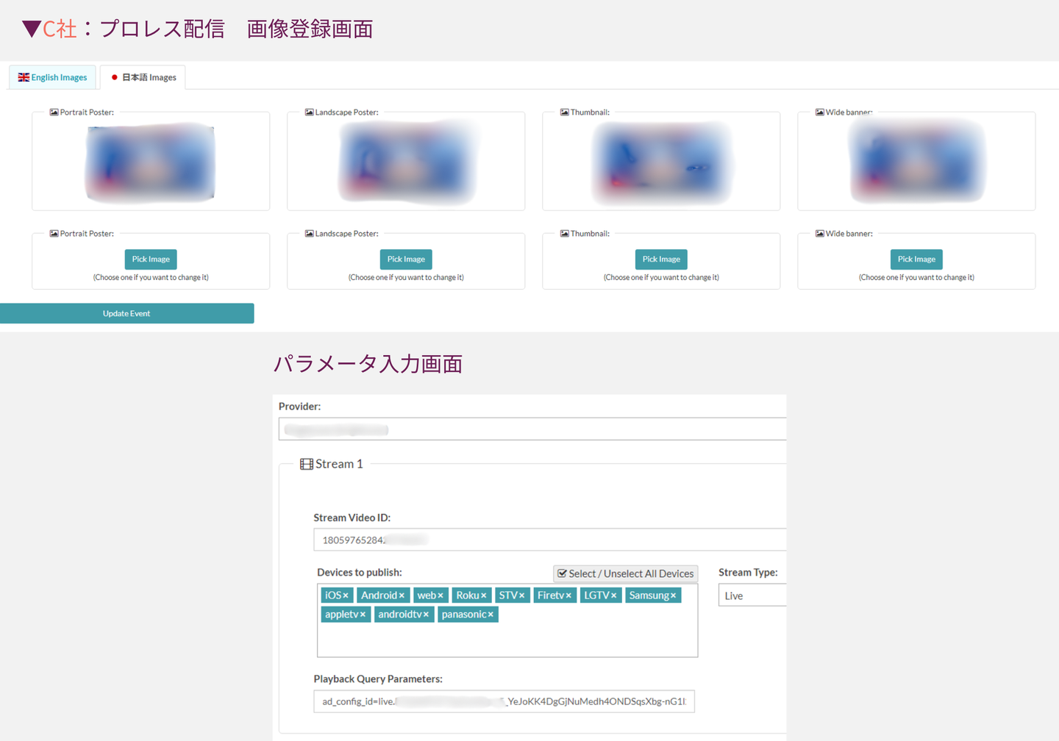Image resolution: width=1059 pixels, height=741 pixels.
Task: Remove the androidtv device tag
Action: tap(426, 615)
